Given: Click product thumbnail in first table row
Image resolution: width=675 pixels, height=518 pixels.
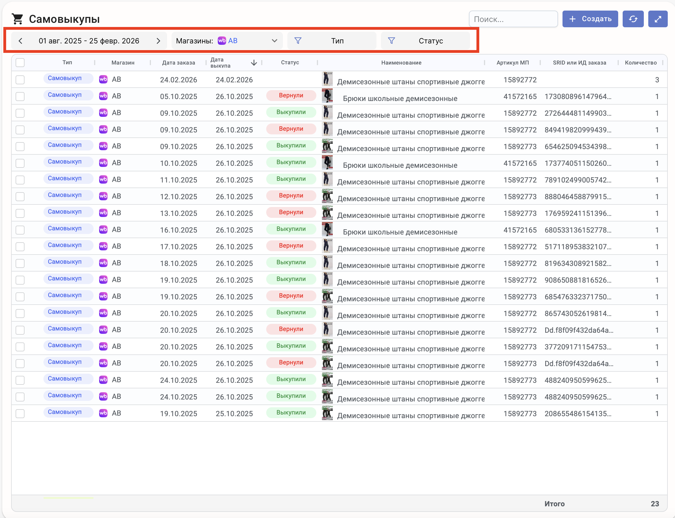Looking at the screenshot, I should click(x=327, y=79).
